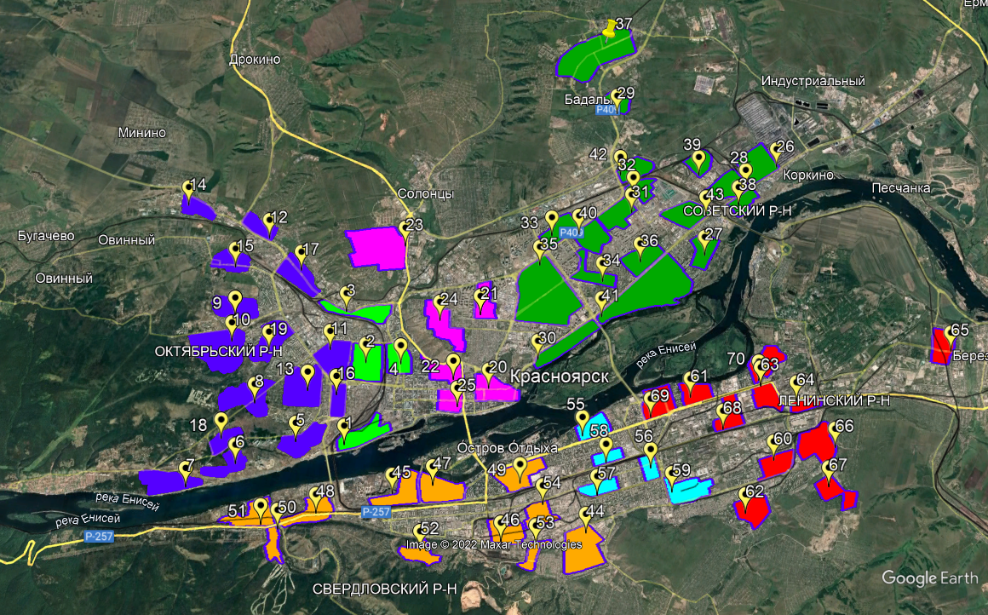Select placemark pin 7 by the river

coord(185,469)
